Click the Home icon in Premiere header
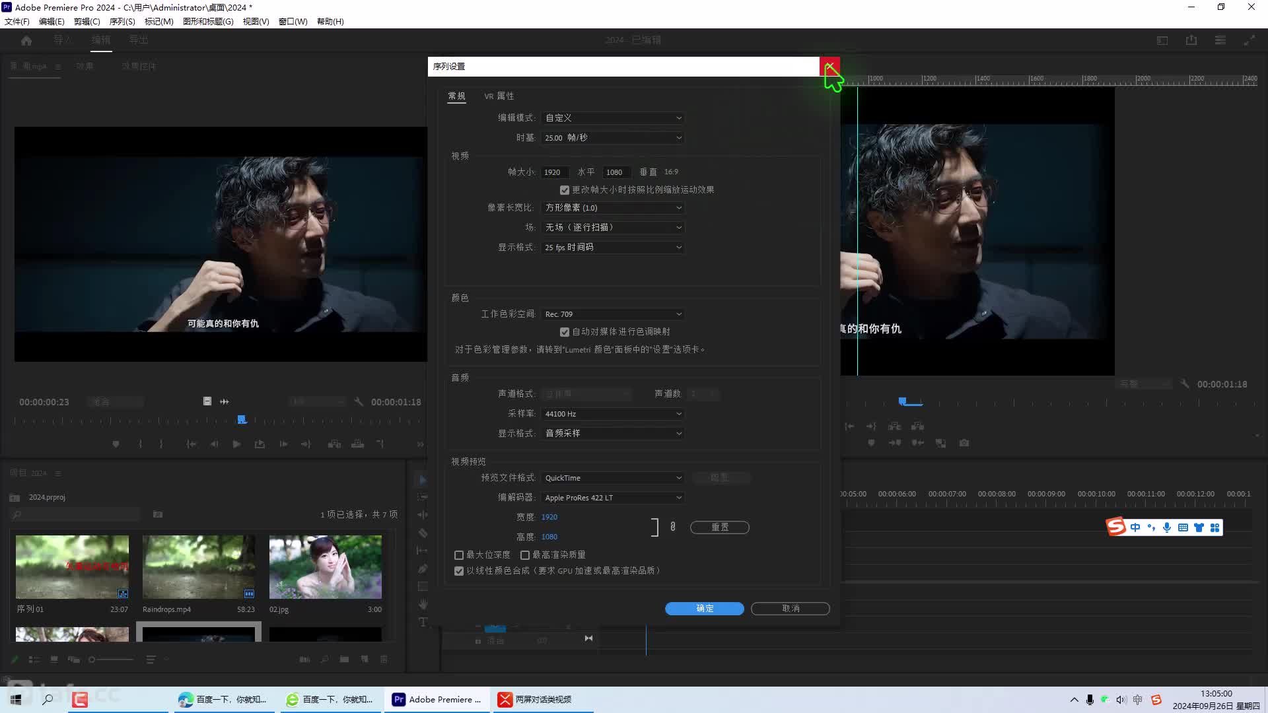This screenshot has height=713, width=1268. tap(26, 40)
